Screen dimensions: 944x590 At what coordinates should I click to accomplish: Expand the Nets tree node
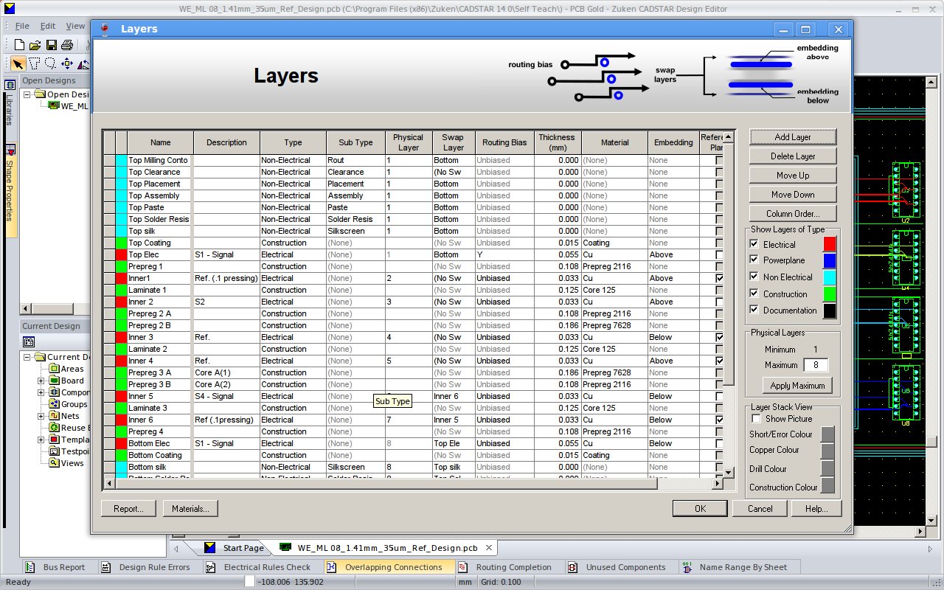tap(41, 416)
